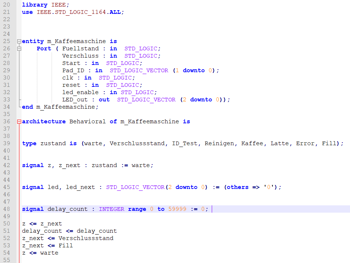Image resolution: width=350 pixels, height=263 pixels.
Task: Click the 'others' keyword on line 45
Action: coord(237,187)
